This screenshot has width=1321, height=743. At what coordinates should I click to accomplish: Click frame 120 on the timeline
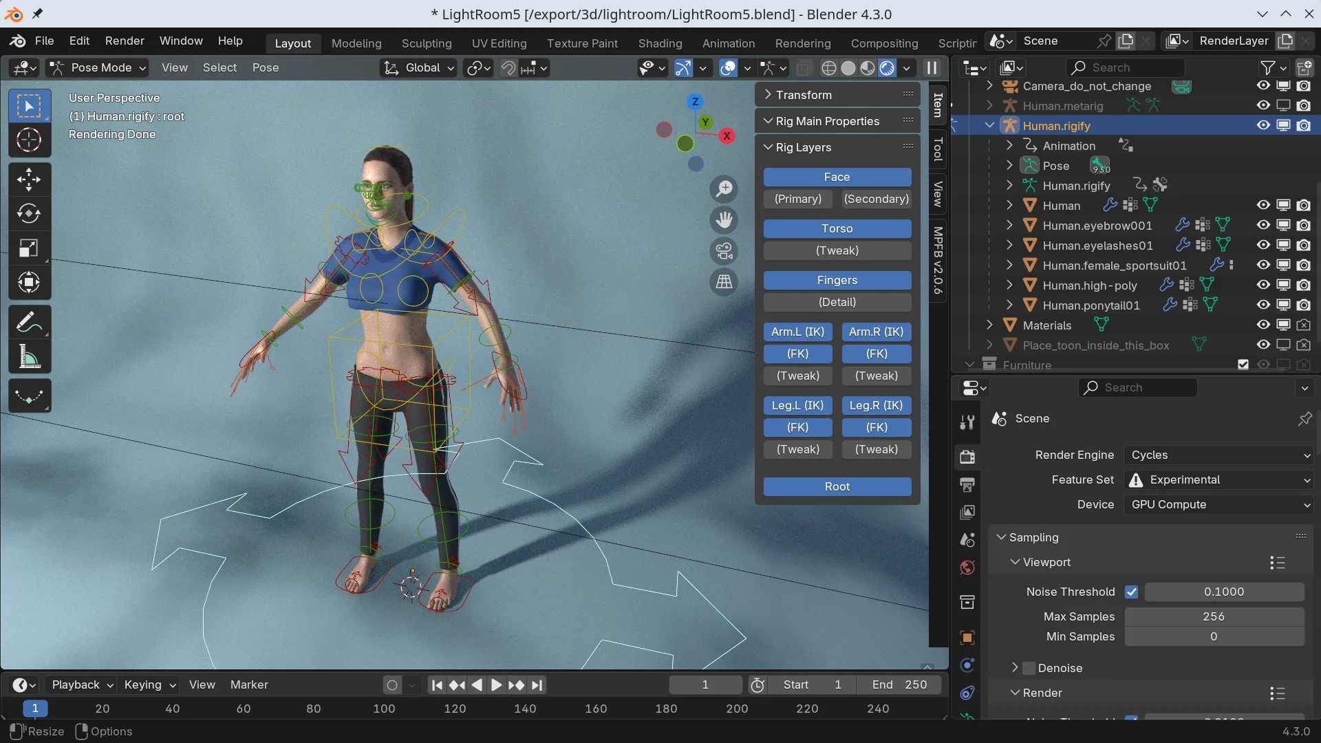[455, 709]
